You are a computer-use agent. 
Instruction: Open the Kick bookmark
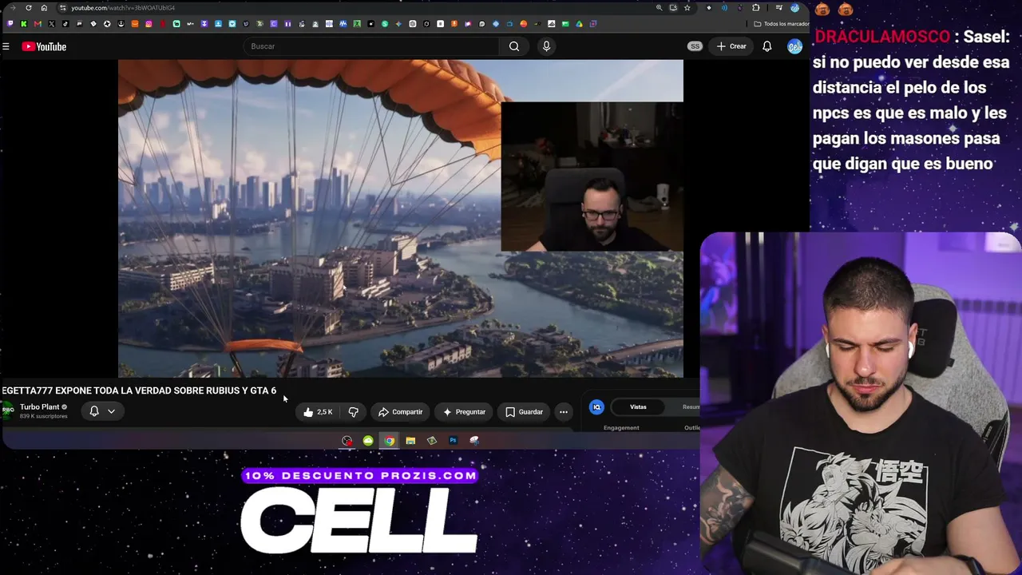[x=24, y=24]
